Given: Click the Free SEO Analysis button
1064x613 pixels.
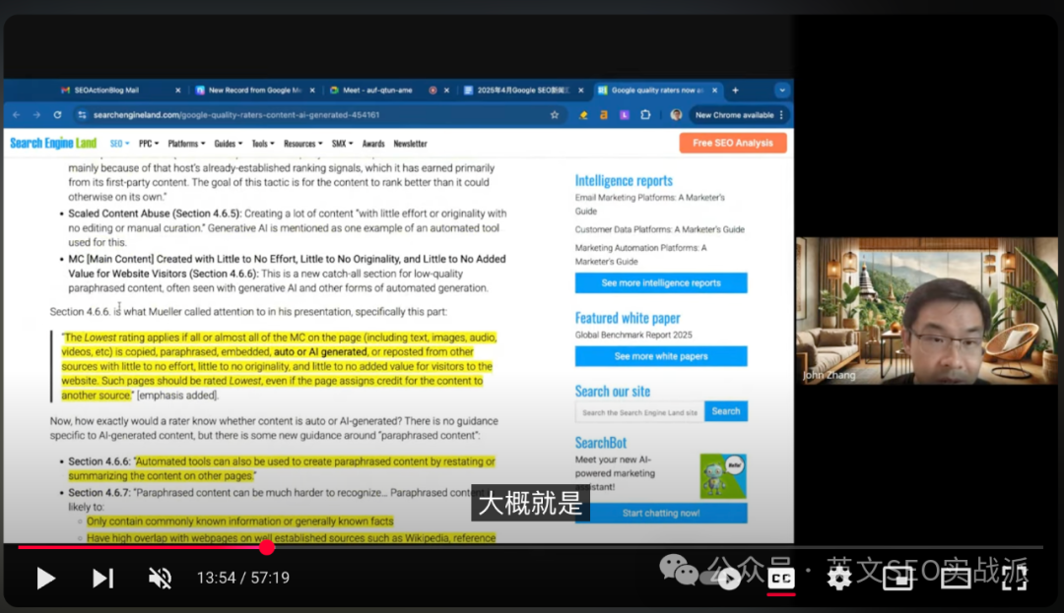Looking at the screenshot, I should click(733, 143).
